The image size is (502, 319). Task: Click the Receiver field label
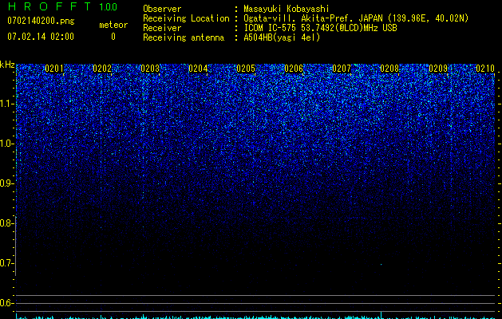[162, 28]
